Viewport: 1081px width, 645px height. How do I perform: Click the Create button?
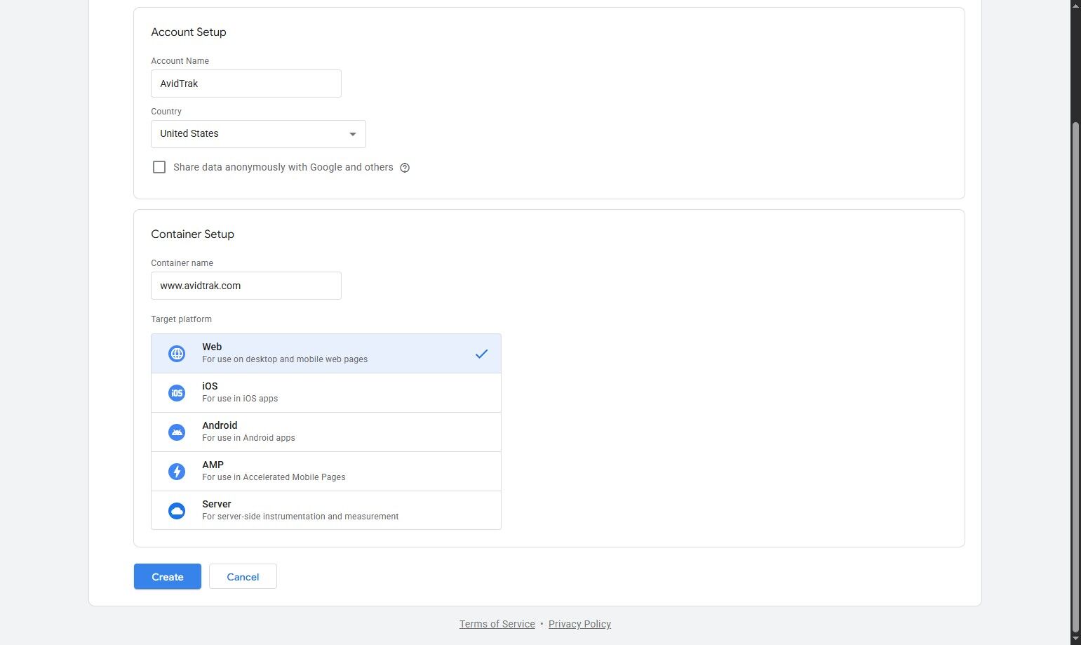click(167, 576)
